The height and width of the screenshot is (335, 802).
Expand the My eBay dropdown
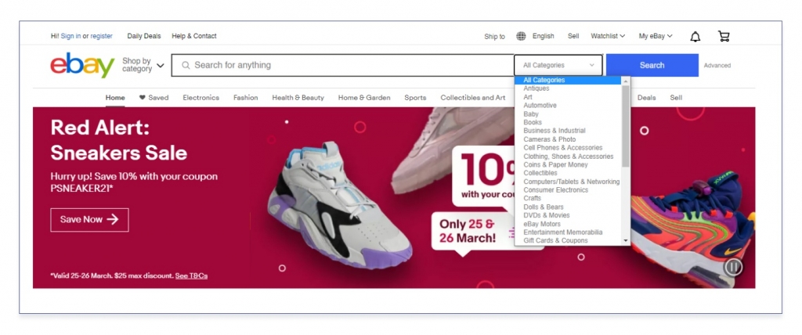click(x=656, y=36)
